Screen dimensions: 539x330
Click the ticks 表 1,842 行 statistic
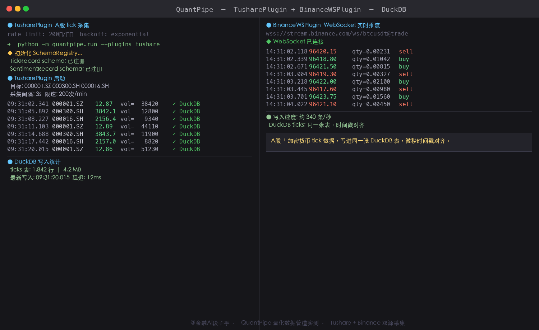pyautogui.click(x=46, y=170)
